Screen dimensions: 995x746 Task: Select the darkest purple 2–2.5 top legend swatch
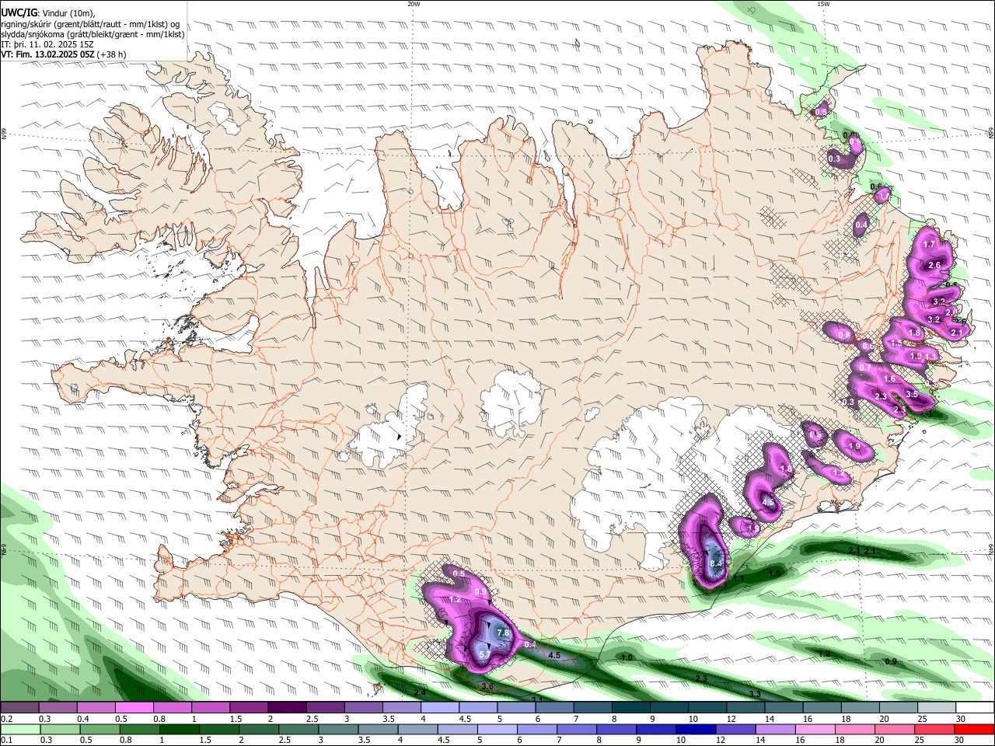coord(287,707)
